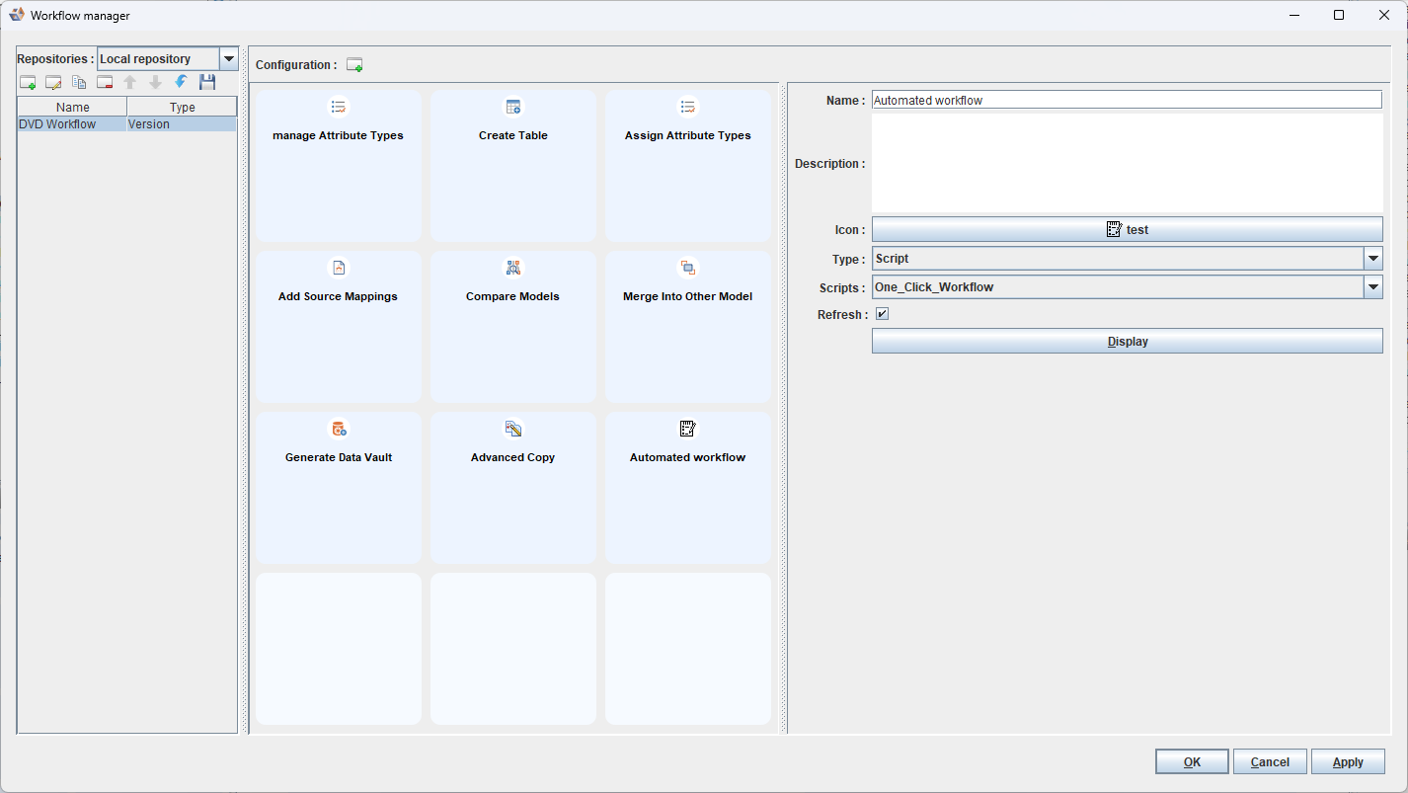
Task: Click the save floppy disk icon
Action: pyautogui.click(x=207, y=83)
